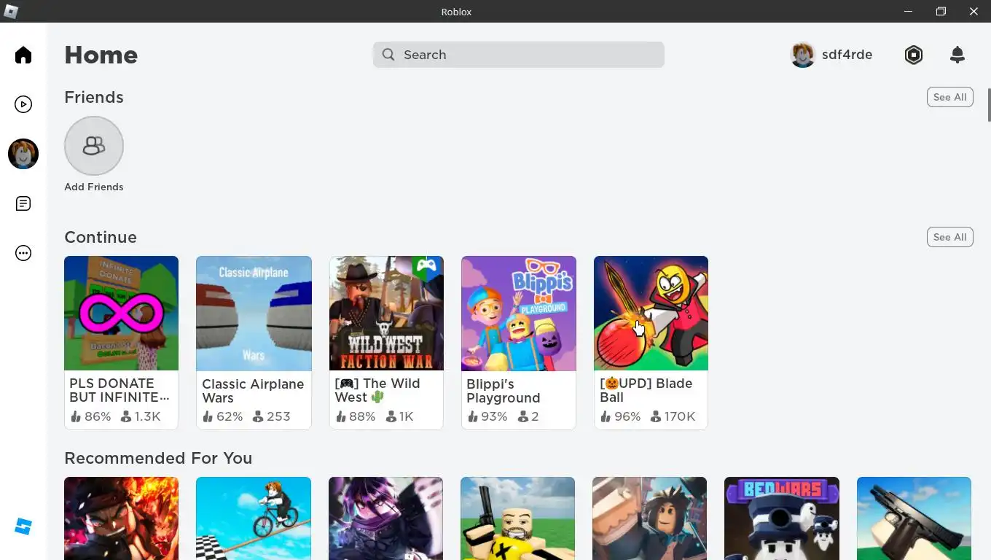Click the Recommended For You heading
This screenshot has height=560, width=991.
158,458
